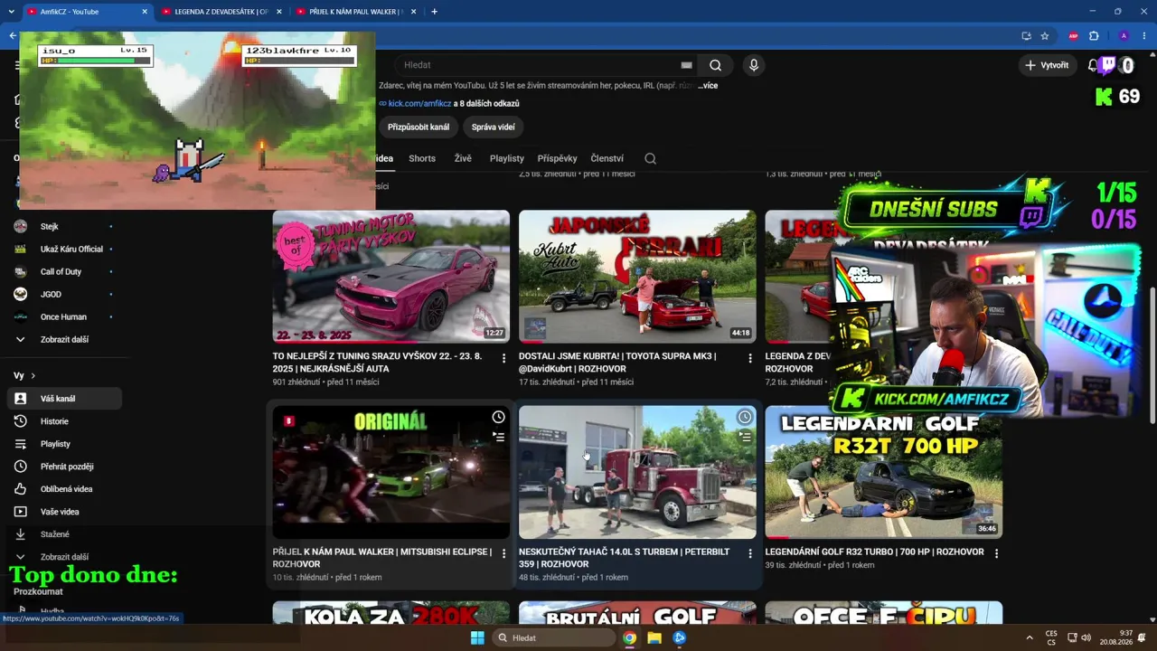Open Legendarni Golf R32T 700 HP thumbnail
Viewport: 1157px width, 651px height.
883,472
